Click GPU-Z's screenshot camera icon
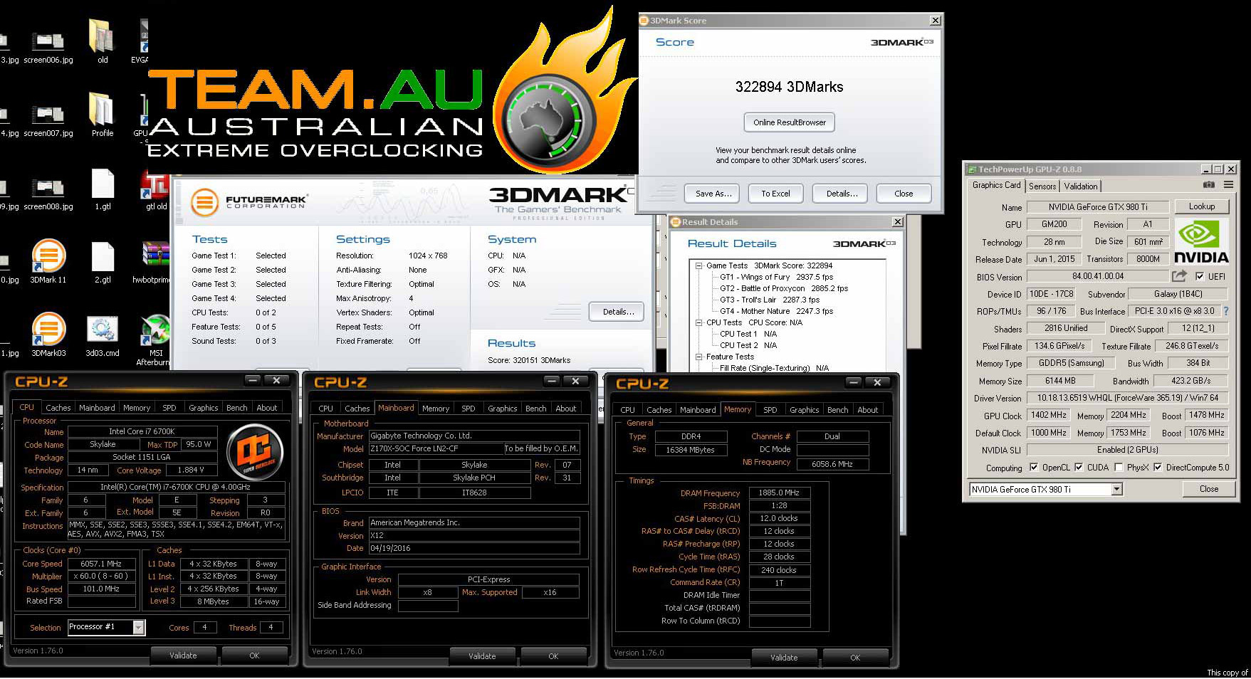Image resolution: width=1251 pixels, height=679 pixels. tap(1209, 184)
